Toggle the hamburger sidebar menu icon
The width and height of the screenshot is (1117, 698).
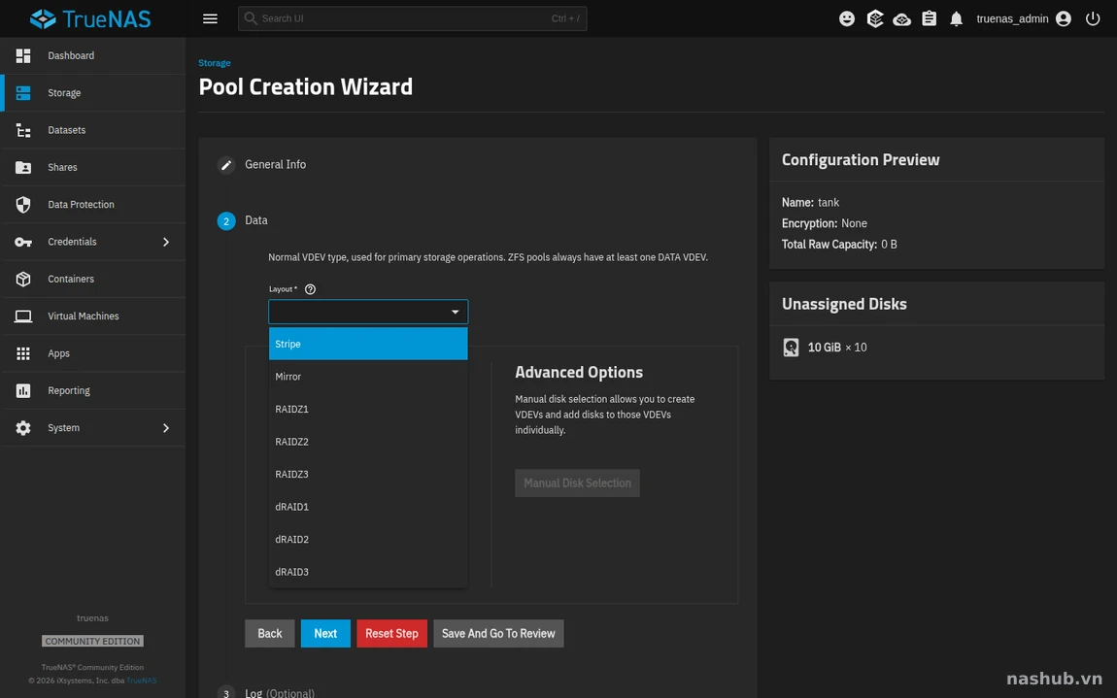[x=210, y=18]
